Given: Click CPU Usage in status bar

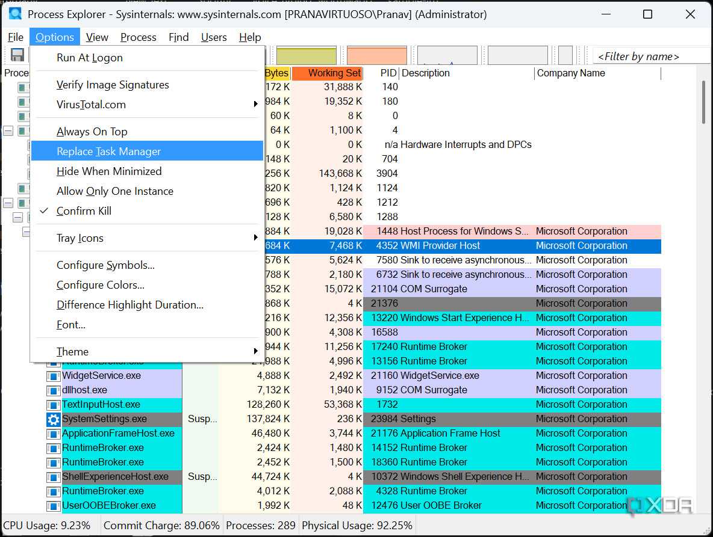Looking at the screenshot, I should [47, 525].
